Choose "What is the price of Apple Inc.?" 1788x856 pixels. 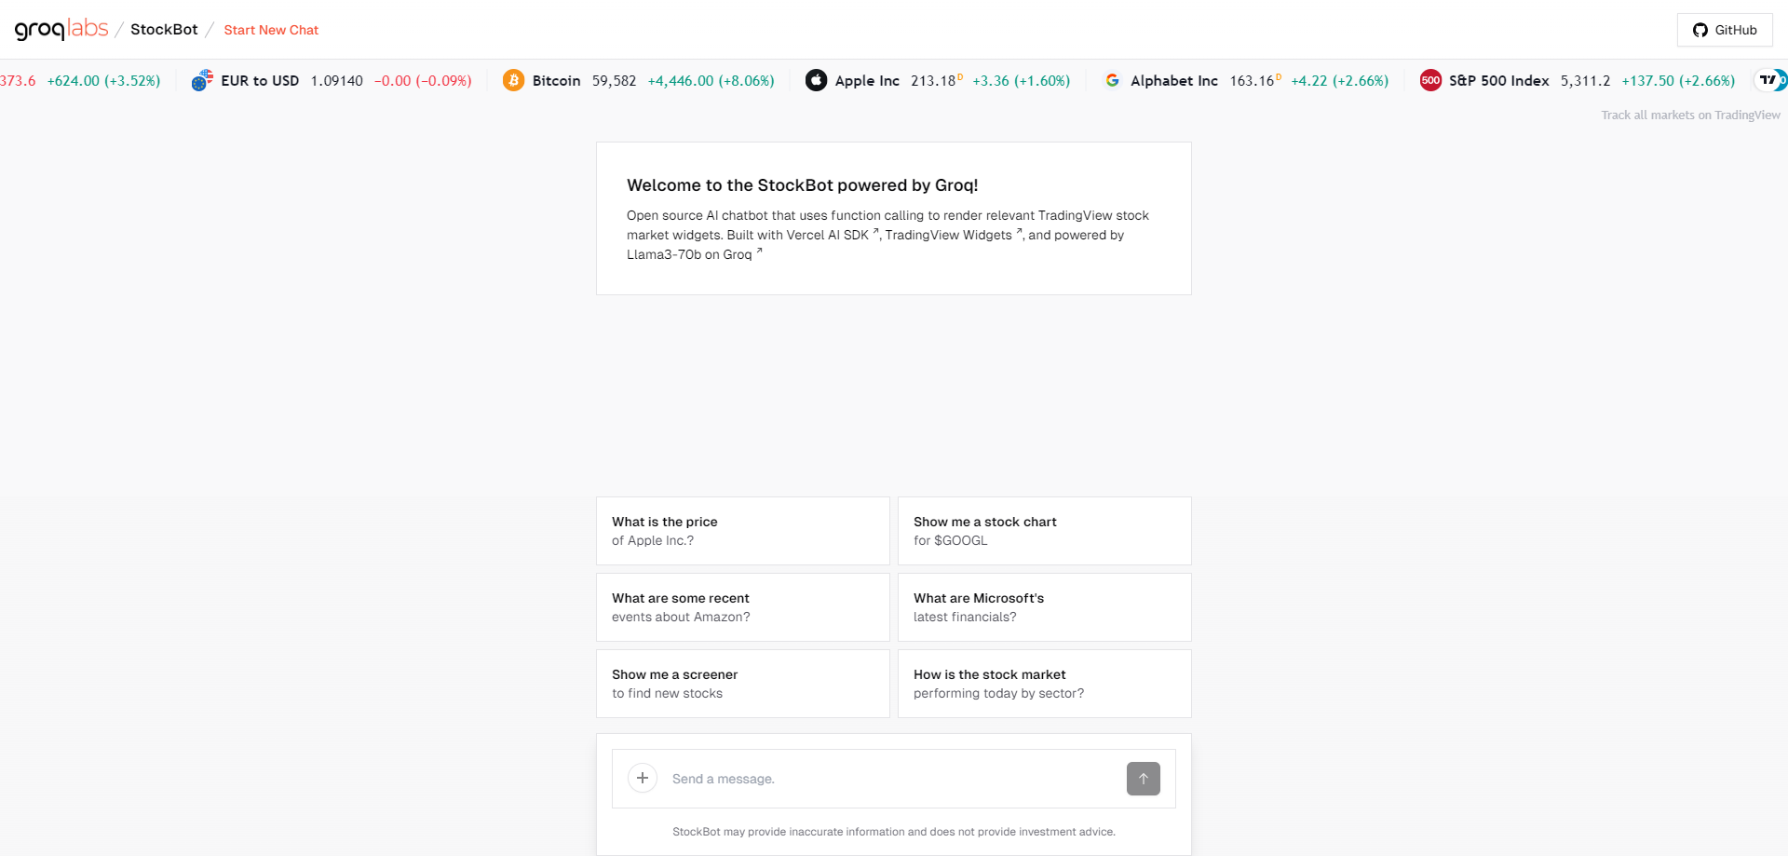pyautogui.click(x=742, y=531)
